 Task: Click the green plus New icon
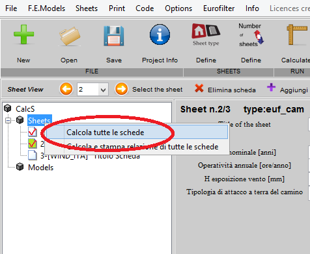(x=23, y=34)
